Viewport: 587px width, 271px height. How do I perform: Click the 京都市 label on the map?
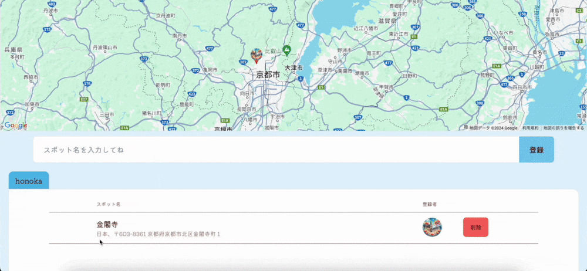pos(268,75)
